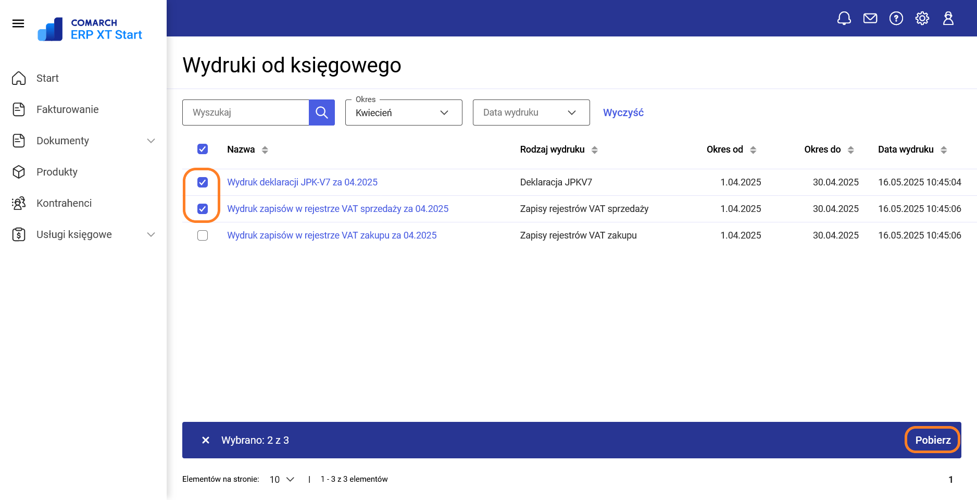Open the messages envelope icon
977x500 pixels.
(x=870, y=19)
